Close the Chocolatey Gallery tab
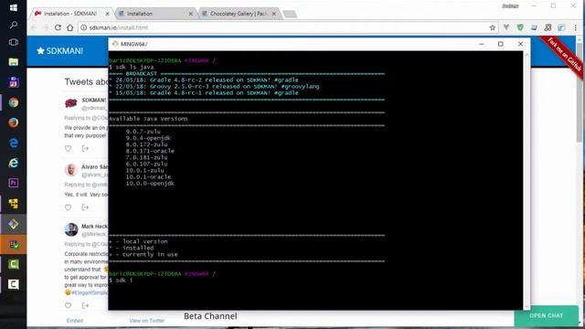 [274, 14]
